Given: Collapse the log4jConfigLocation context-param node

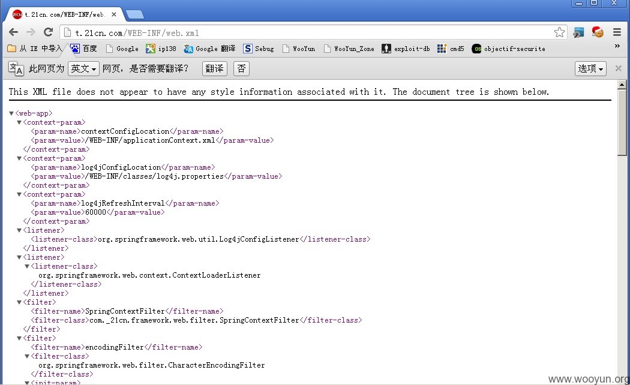Looking at the screenshot, I should [x=19, y=158].
